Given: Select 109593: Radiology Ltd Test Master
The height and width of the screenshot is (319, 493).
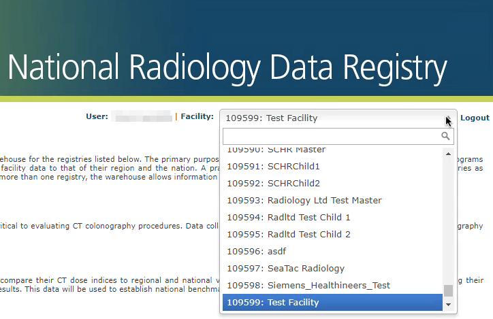Looking at the screenshot, I should [x=332, y=200].
